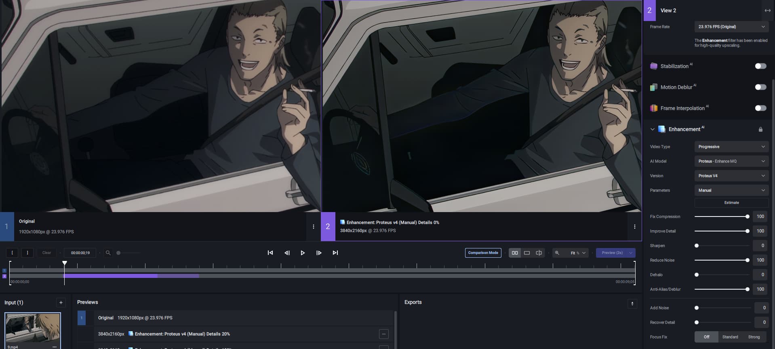Set Focus Fix to Standard

coord(730,337)
